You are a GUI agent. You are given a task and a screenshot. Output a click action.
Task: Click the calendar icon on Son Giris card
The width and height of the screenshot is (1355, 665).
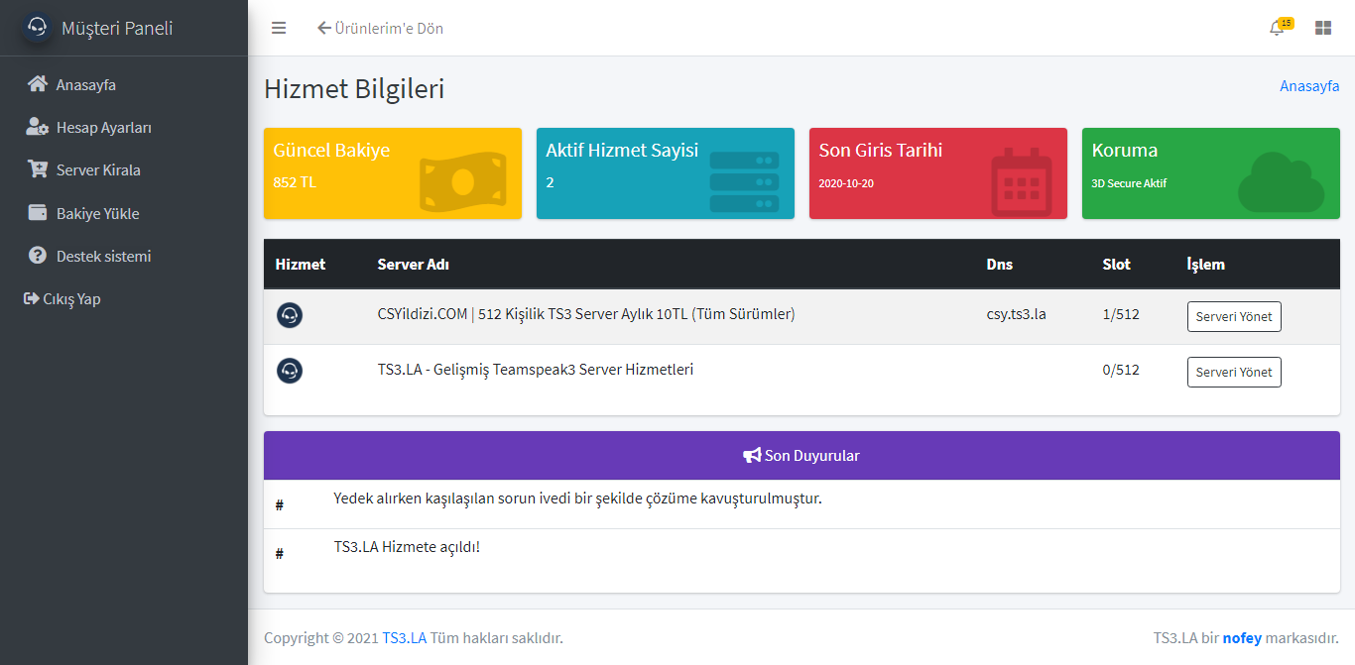coord(1021,182)
